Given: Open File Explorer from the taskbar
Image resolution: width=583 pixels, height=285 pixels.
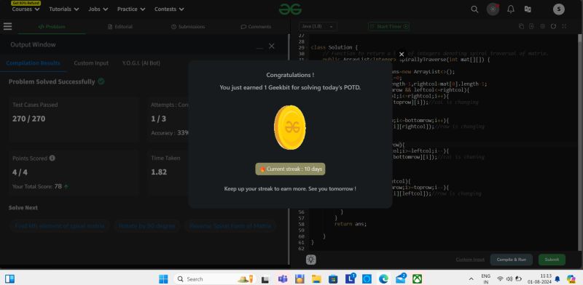Looking at the screenshot, I should pyautogui.click(x=316, y=278).
